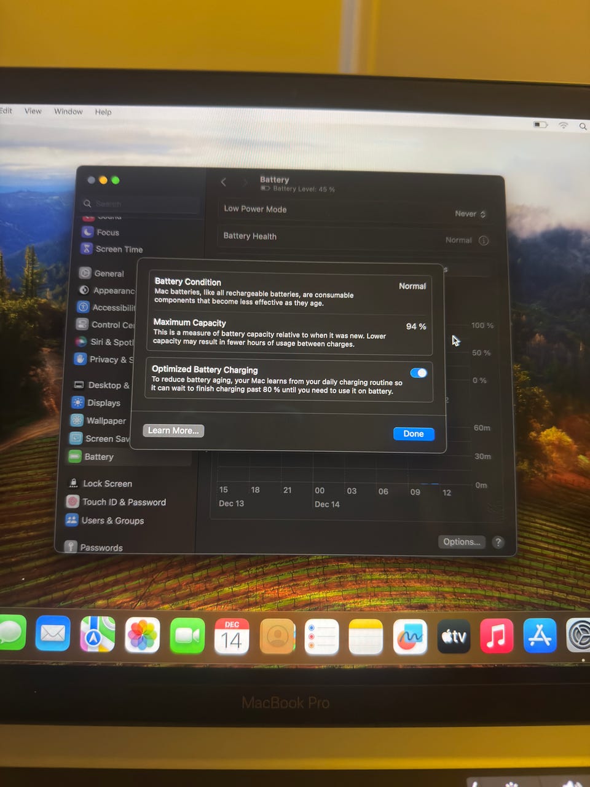Open Notes app in Dock
Screen dimensions: 590x787
[366, 637]
